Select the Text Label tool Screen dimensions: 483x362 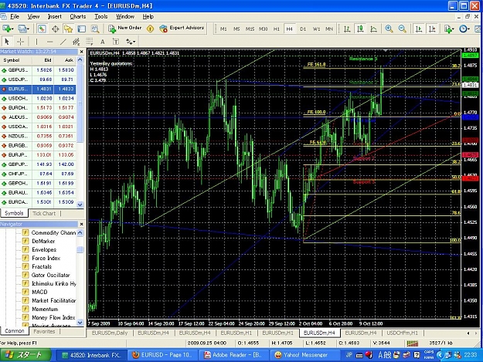[115, 42]
